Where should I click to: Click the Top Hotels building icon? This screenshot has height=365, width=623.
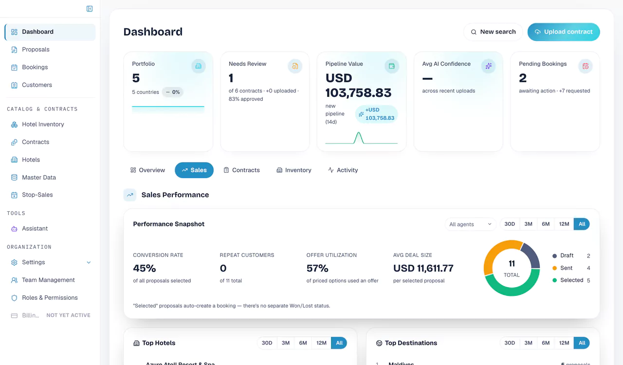(x=136, y=343)
